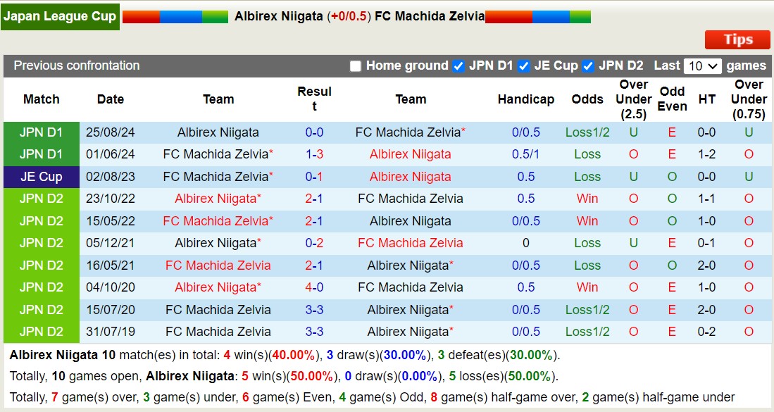The width and height of the screenshot is (774, 412).
Task: Click the JPN D2 badge on the 31/07/19 row
Action: click(41, 331)
